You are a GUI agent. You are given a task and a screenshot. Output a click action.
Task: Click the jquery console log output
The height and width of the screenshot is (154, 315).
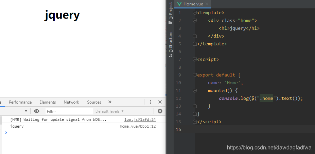pyautogui.click(x=17, y=126)
